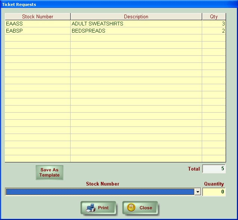This screenshot has width=238, height=220.
Task: Click the Stock Number column header
Action: tap(38, 16)
